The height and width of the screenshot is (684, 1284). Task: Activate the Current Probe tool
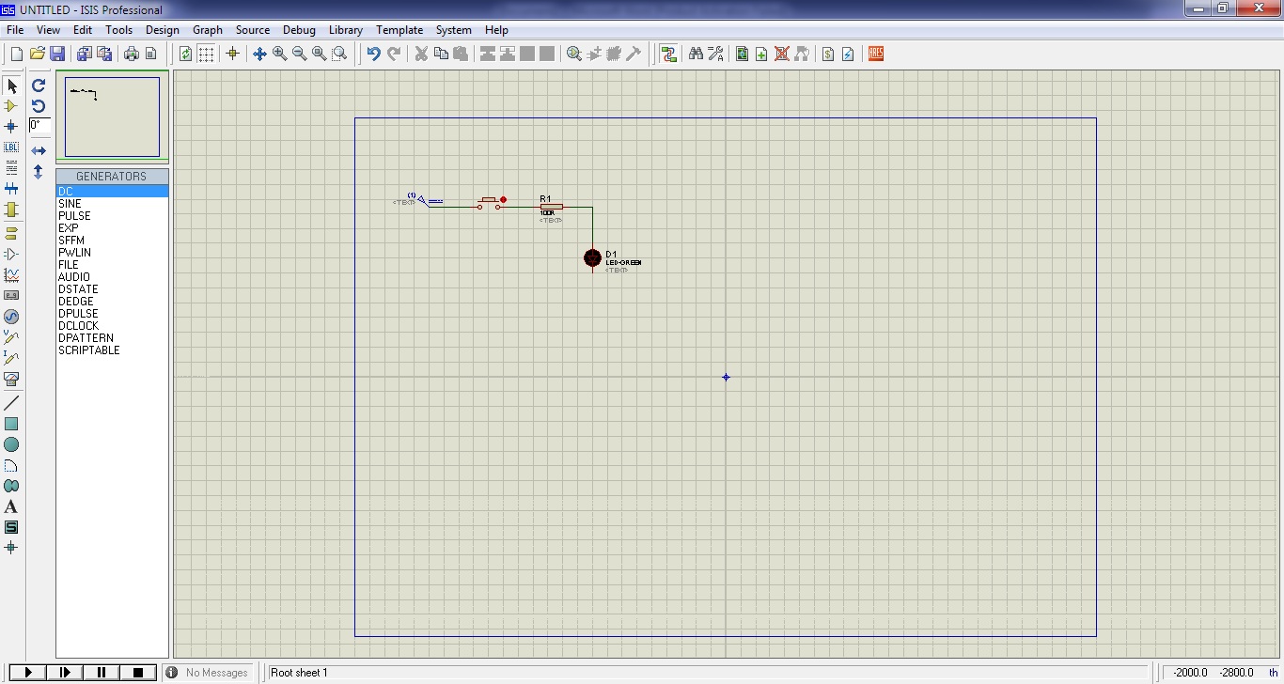[x=11, y=358]
